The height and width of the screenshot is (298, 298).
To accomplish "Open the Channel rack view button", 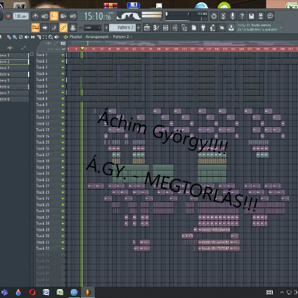I will point(166,28).
